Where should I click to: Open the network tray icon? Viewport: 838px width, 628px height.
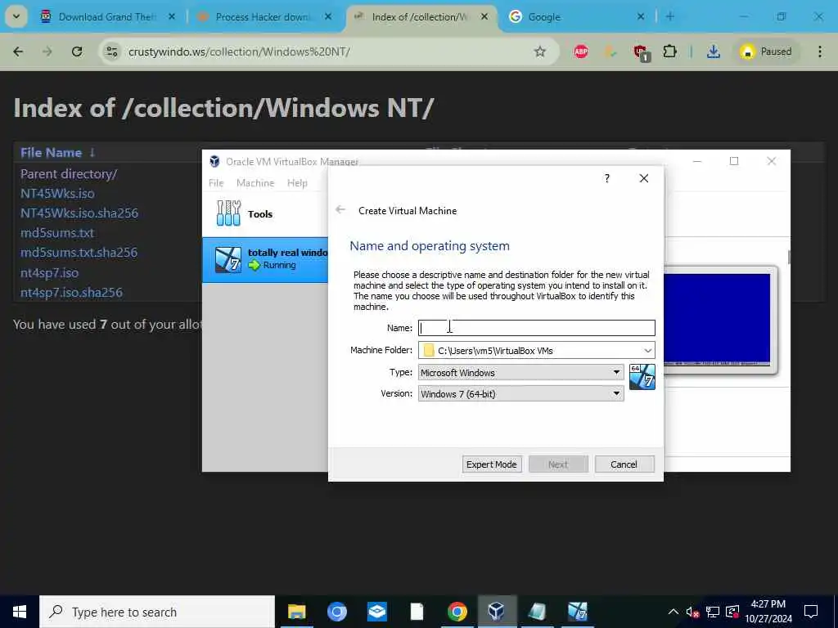(x=713, y=612)
